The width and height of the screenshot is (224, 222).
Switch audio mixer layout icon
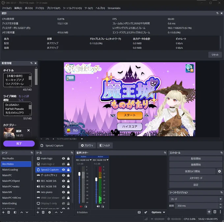pyautogui.click(x=139, y=212)
